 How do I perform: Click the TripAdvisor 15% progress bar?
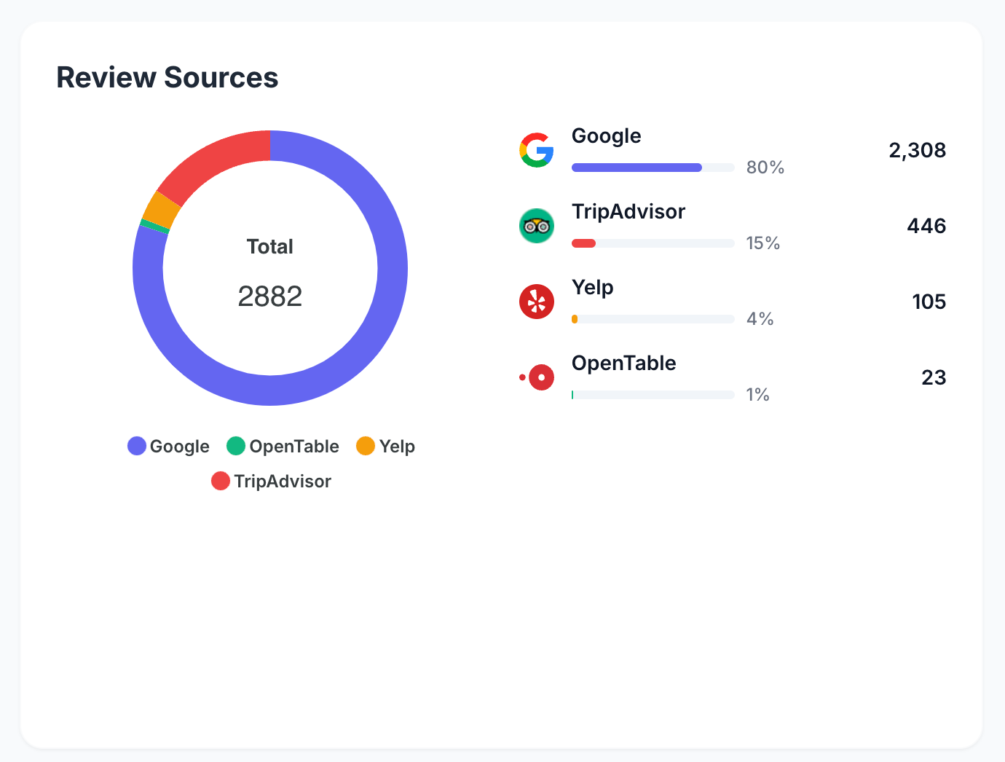[x=653, y=243]
